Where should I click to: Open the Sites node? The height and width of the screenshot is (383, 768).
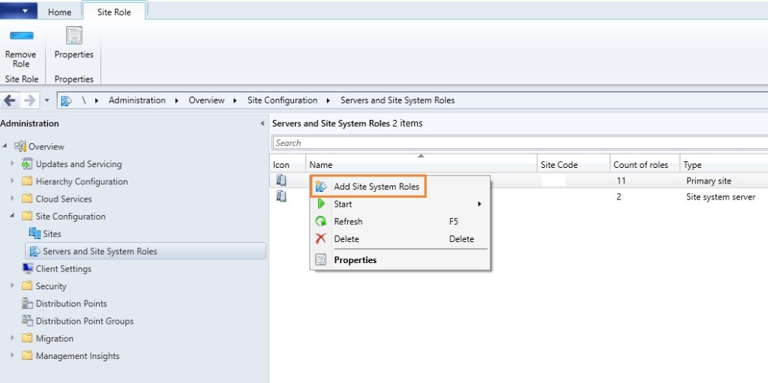[52, 234]
